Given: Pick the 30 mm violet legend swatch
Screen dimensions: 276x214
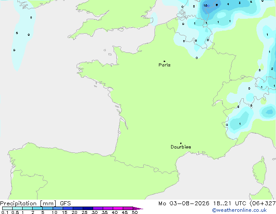Looking at the screenshot, I should point(98,208).
